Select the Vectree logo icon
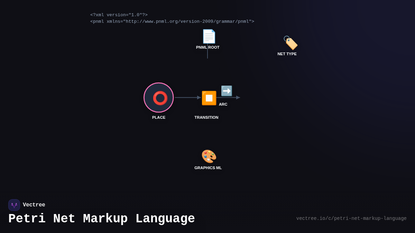 pyautogui.click(x=14, y=205)
